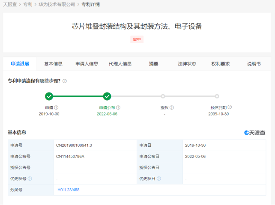The height and width of the screenshot is (205, 275).
Task: Open the 天眼查 breadcrumb link
Action: coord(10,4)
